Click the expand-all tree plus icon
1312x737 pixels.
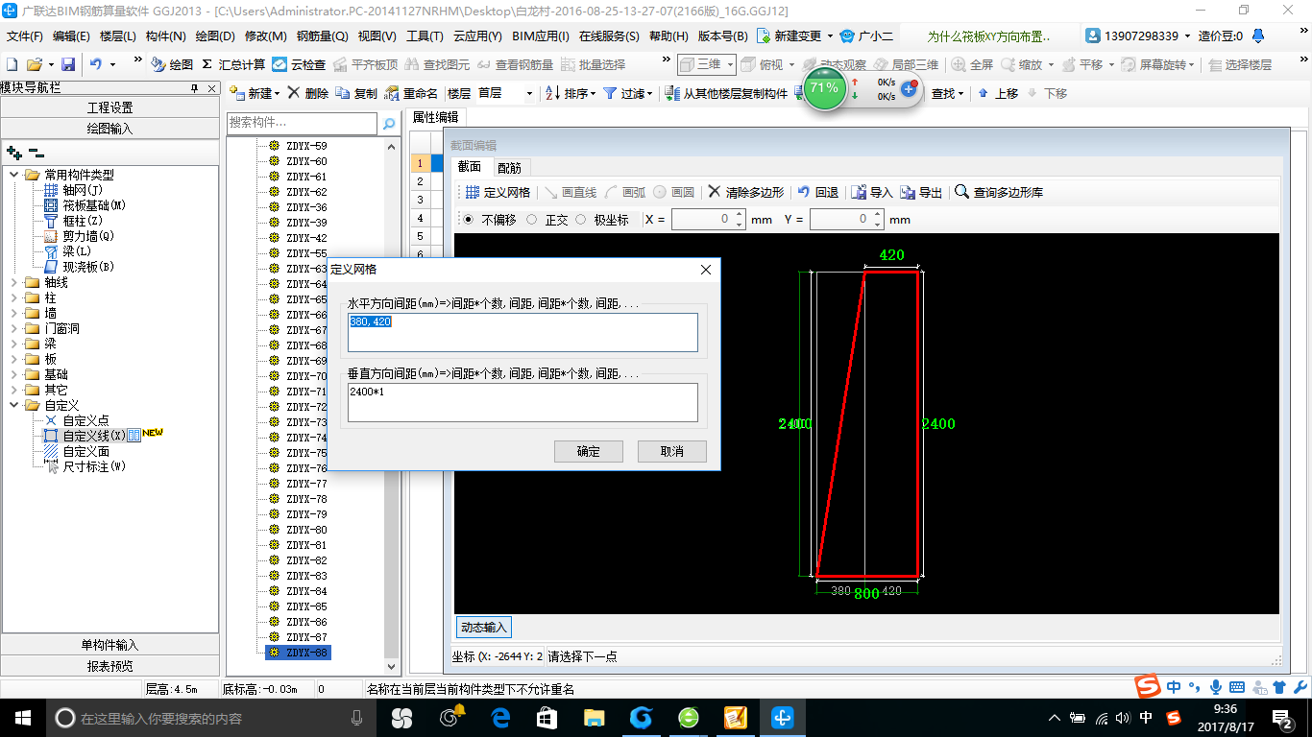13,152
